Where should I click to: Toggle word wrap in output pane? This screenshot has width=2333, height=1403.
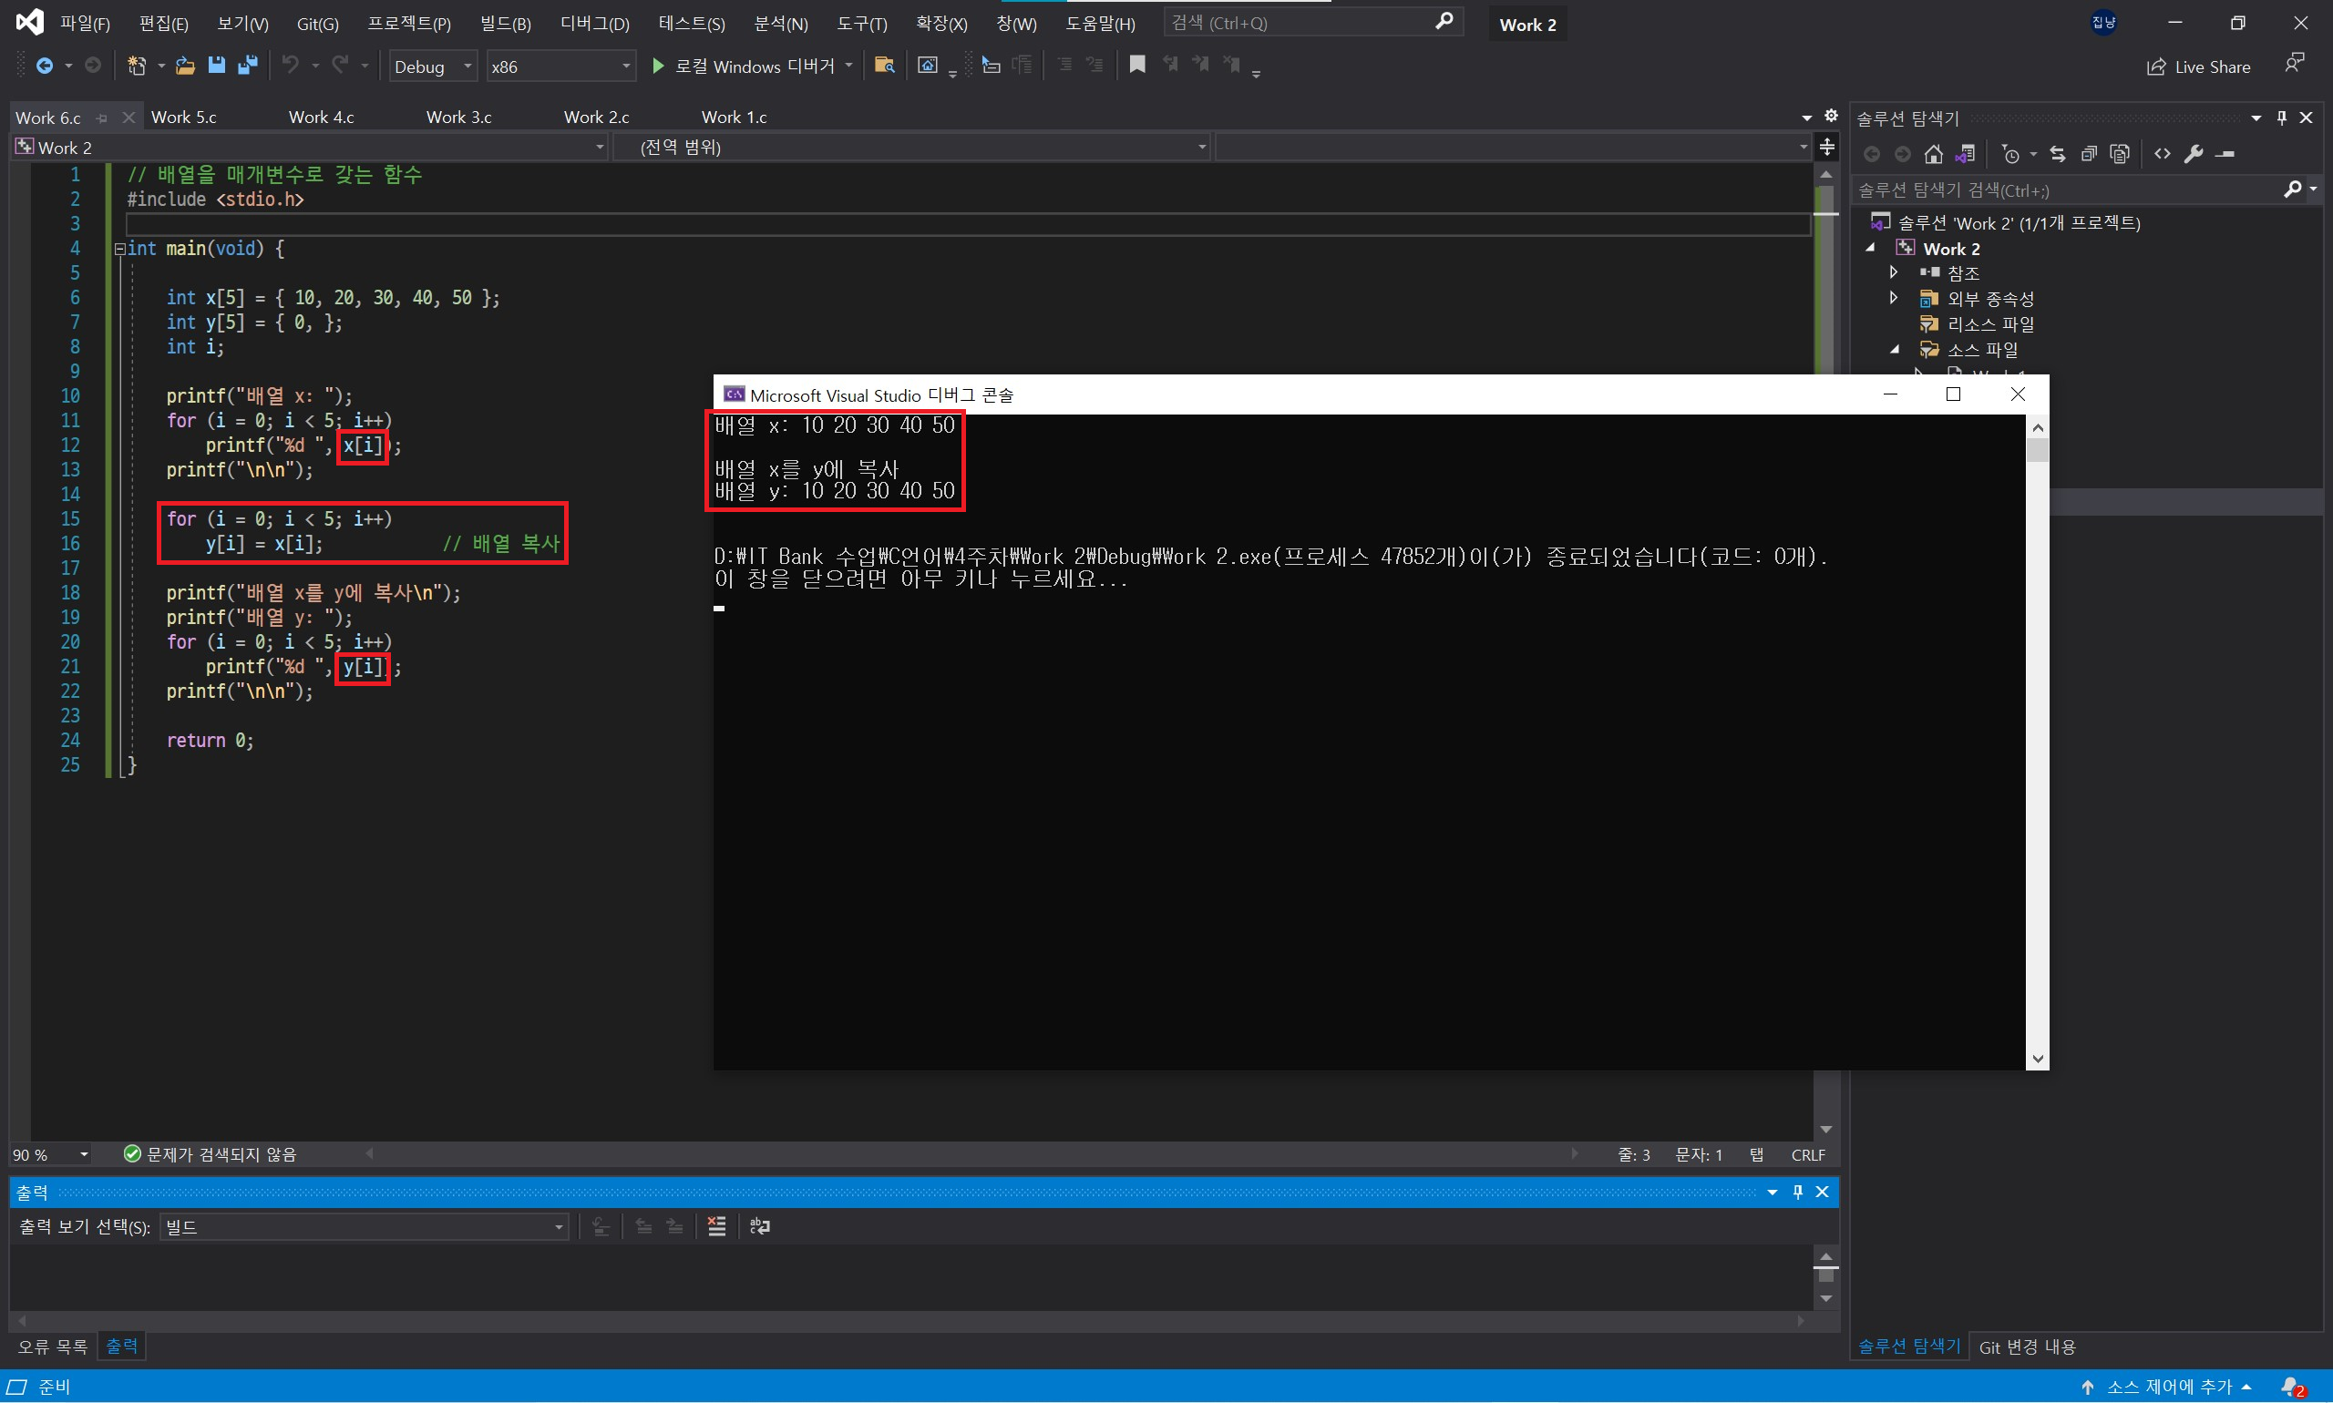coord(759,1226)
